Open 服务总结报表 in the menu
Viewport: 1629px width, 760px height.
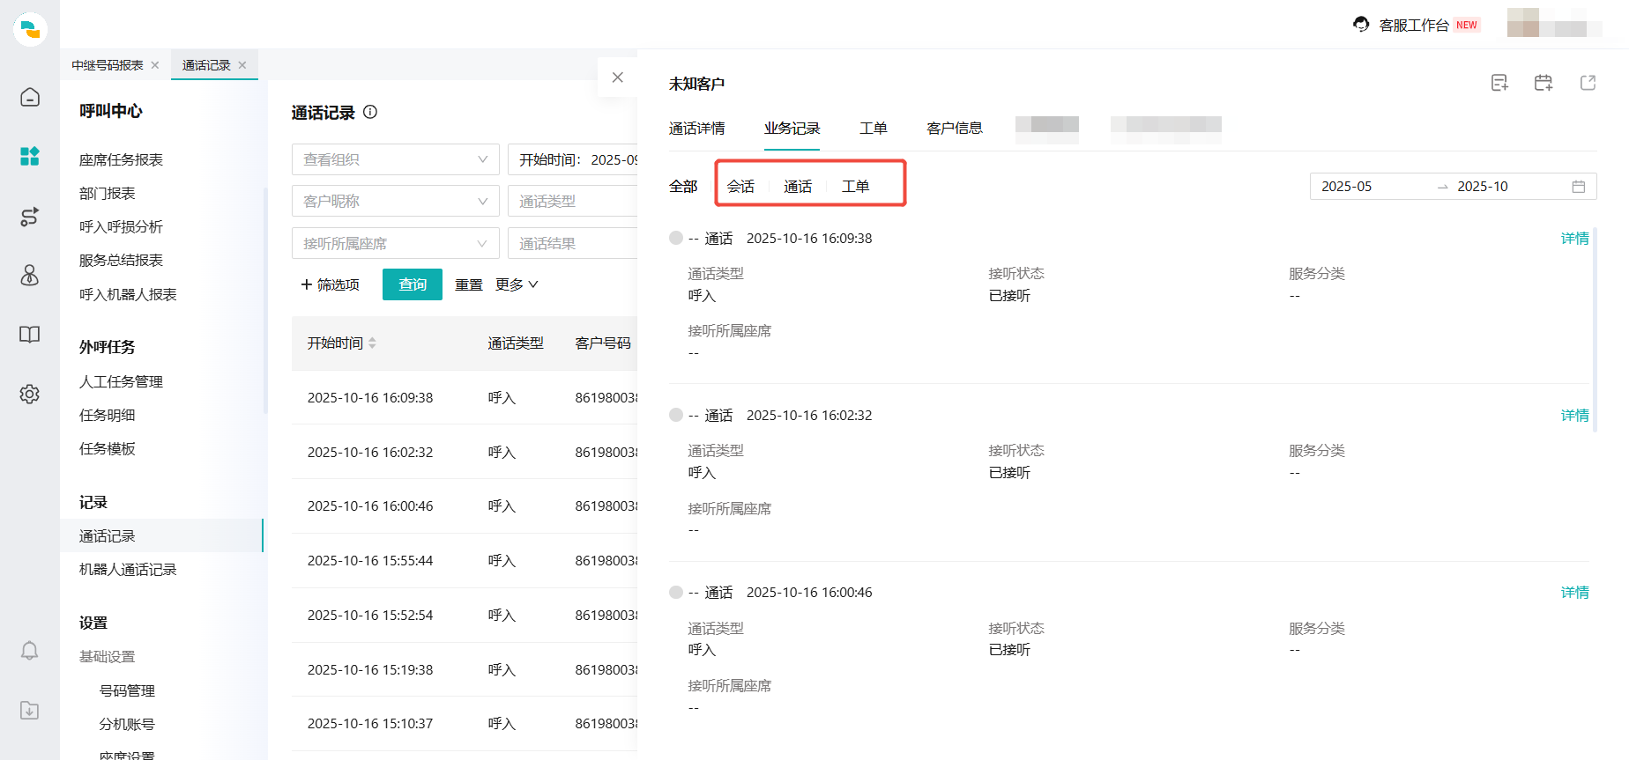(x=121, y=260)
